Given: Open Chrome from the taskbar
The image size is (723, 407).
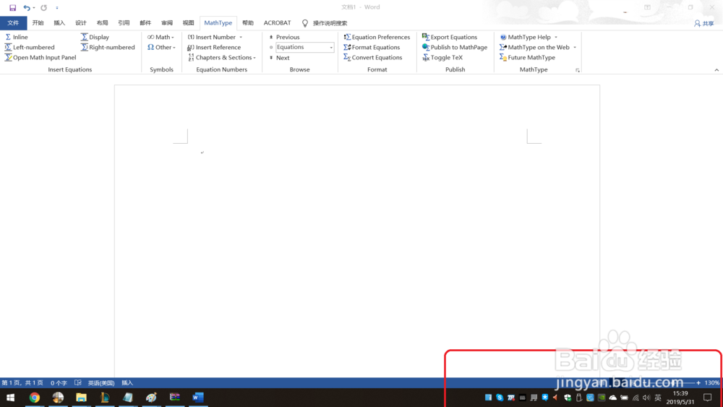Looking at the screenshot, I should coord(35,398).
